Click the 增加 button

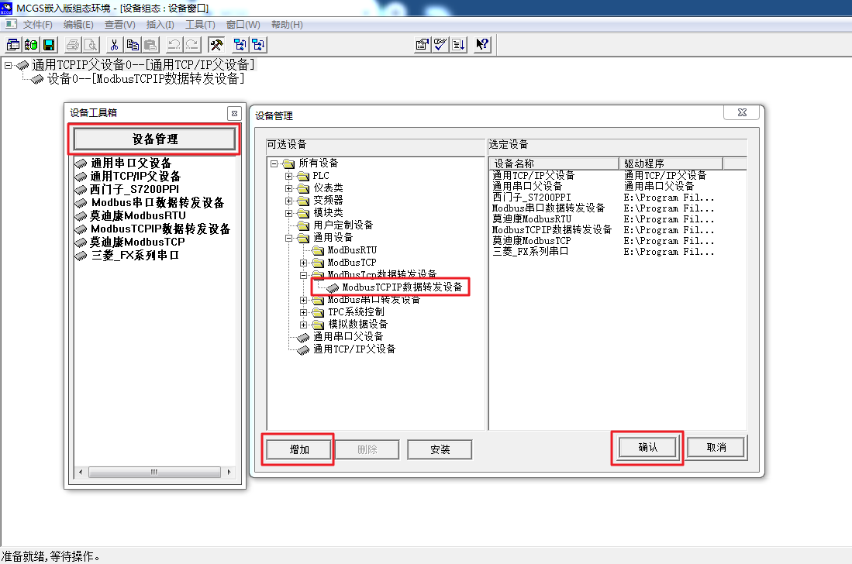coord(299,449)
